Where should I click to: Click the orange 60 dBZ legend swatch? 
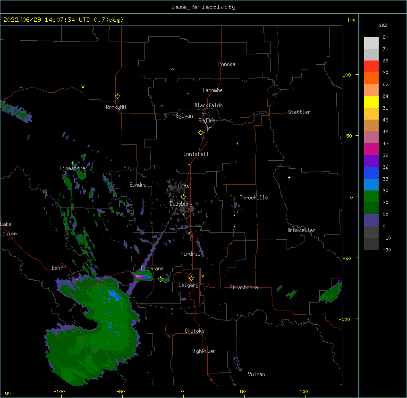coord(371,78)
